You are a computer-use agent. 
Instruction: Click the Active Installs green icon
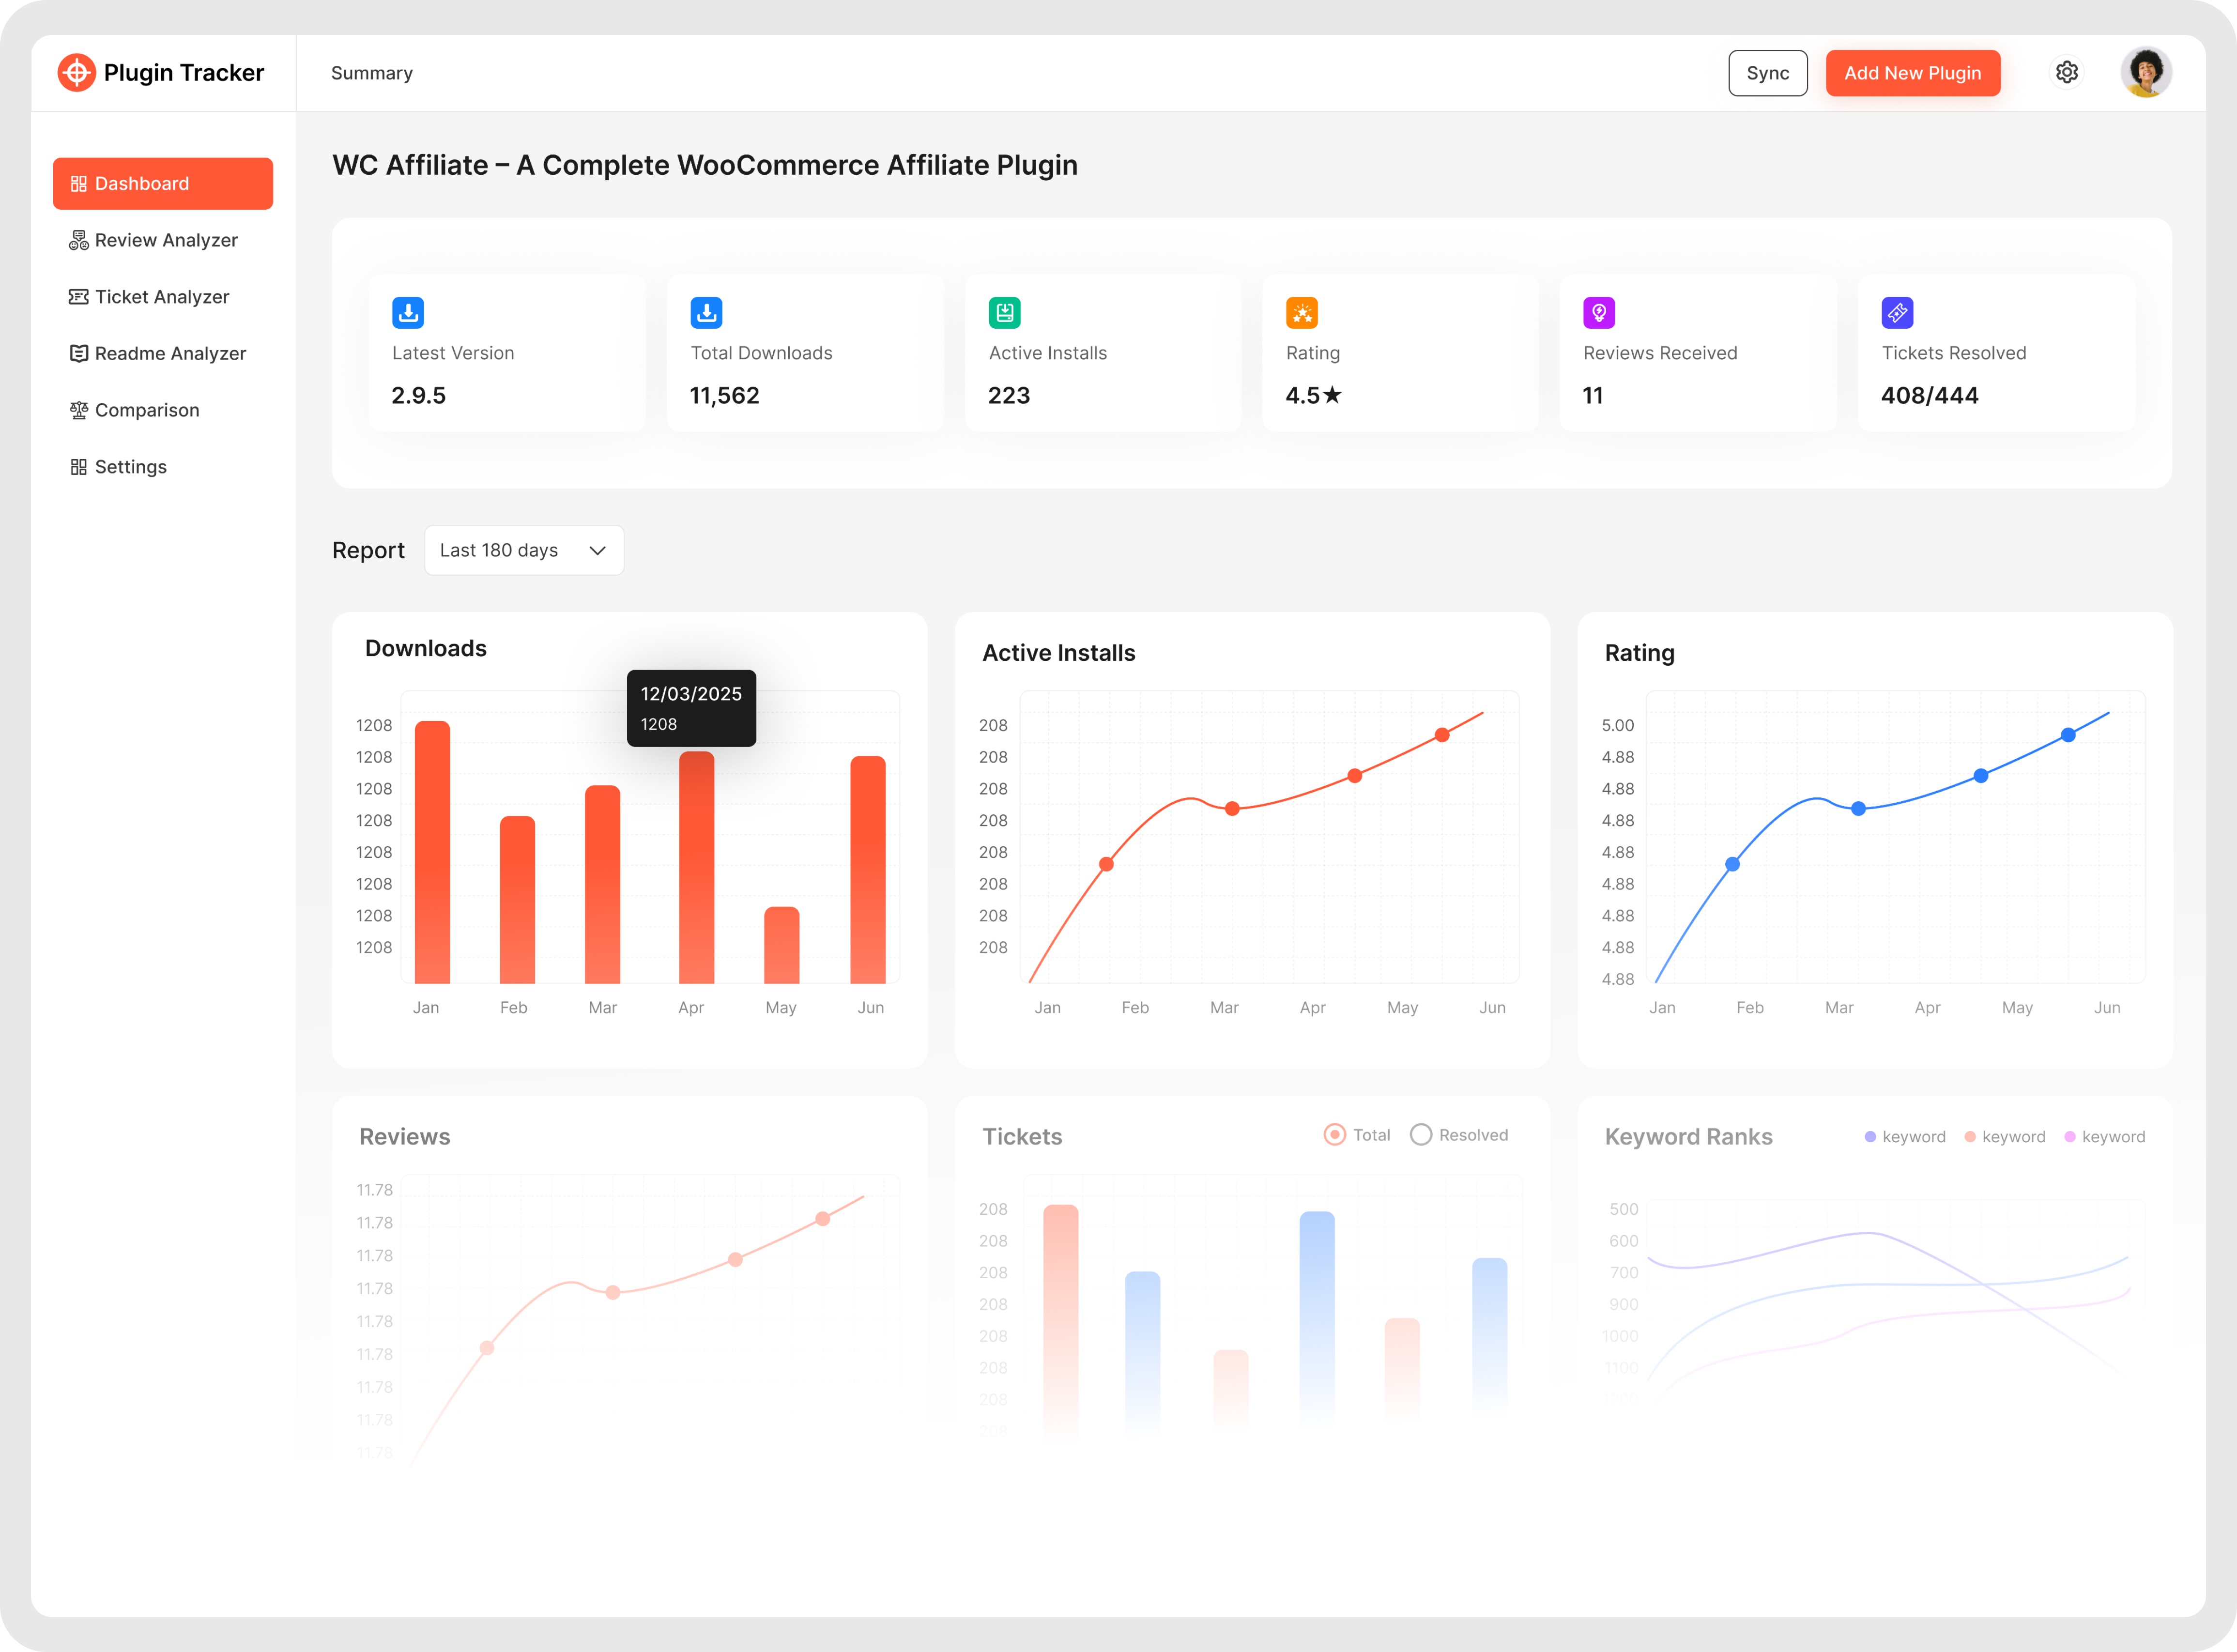[x=1004, y=313]
